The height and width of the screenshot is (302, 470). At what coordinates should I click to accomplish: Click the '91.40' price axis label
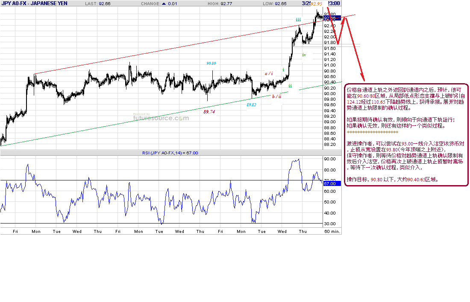tap(330, 54)
